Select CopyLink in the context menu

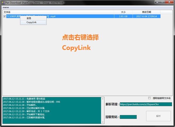33,22
